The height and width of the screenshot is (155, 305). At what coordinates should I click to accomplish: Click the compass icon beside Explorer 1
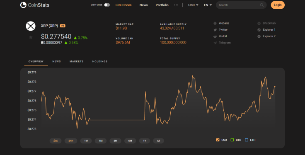[259, 30]
